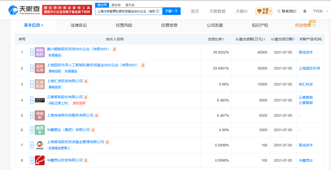Open 上海国投先导人工智能私募投资基金合伙企业 link

click(x=92, y=65)
